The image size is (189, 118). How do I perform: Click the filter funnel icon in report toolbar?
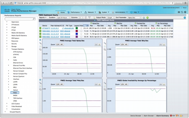click(x=89, y=18)
